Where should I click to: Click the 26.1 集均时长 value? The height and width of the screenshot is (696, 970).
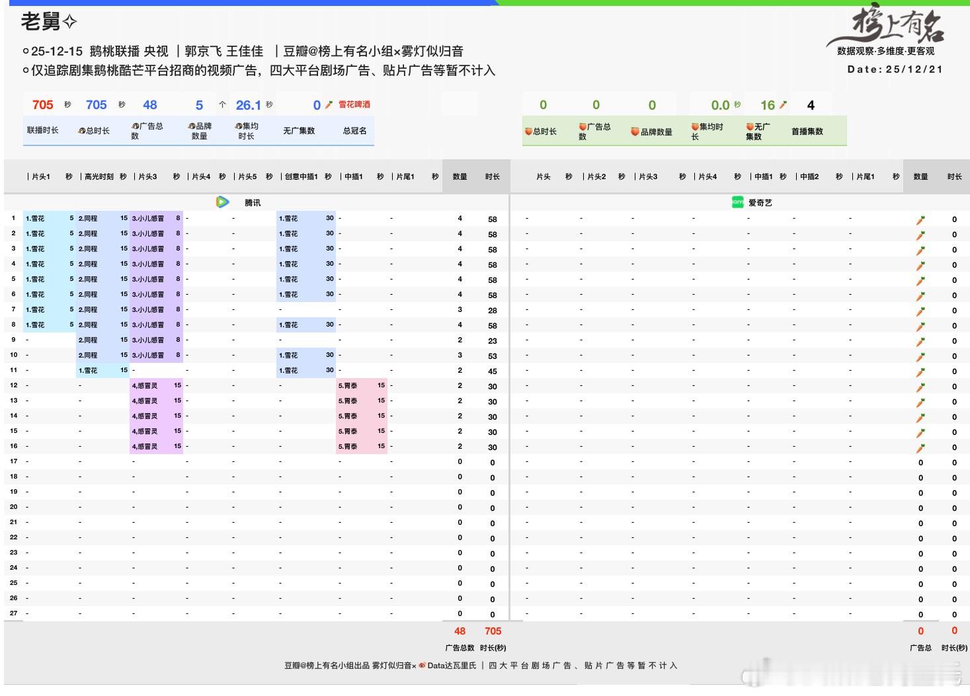(249, 104)
